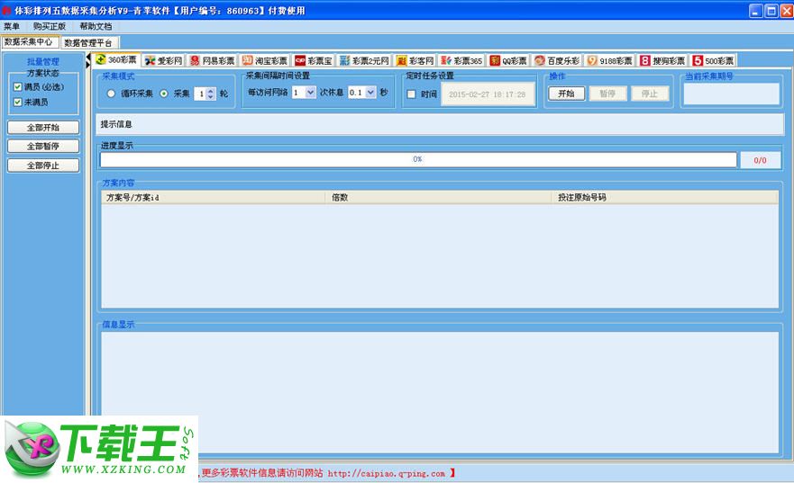The height and width of the screenshot is (483, 794).
Task: Click the 提示信息 bar
Action: pyautogui.click(x=440, y=124)
